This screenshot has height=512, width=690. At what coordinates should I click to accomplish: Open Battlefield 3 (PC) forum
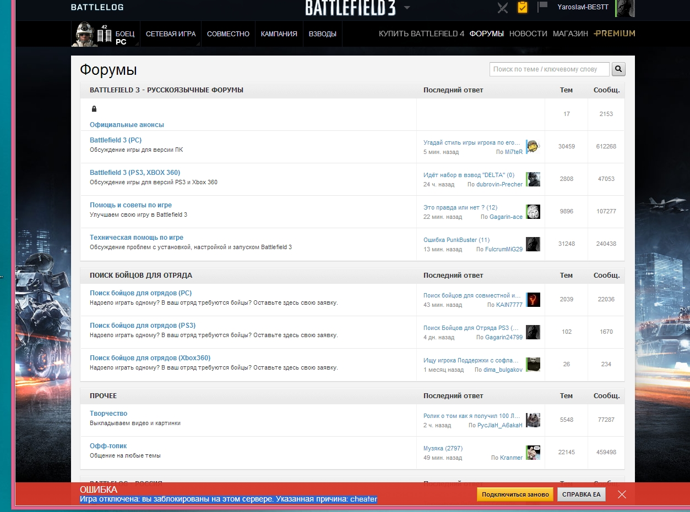(x=116, y=140)
